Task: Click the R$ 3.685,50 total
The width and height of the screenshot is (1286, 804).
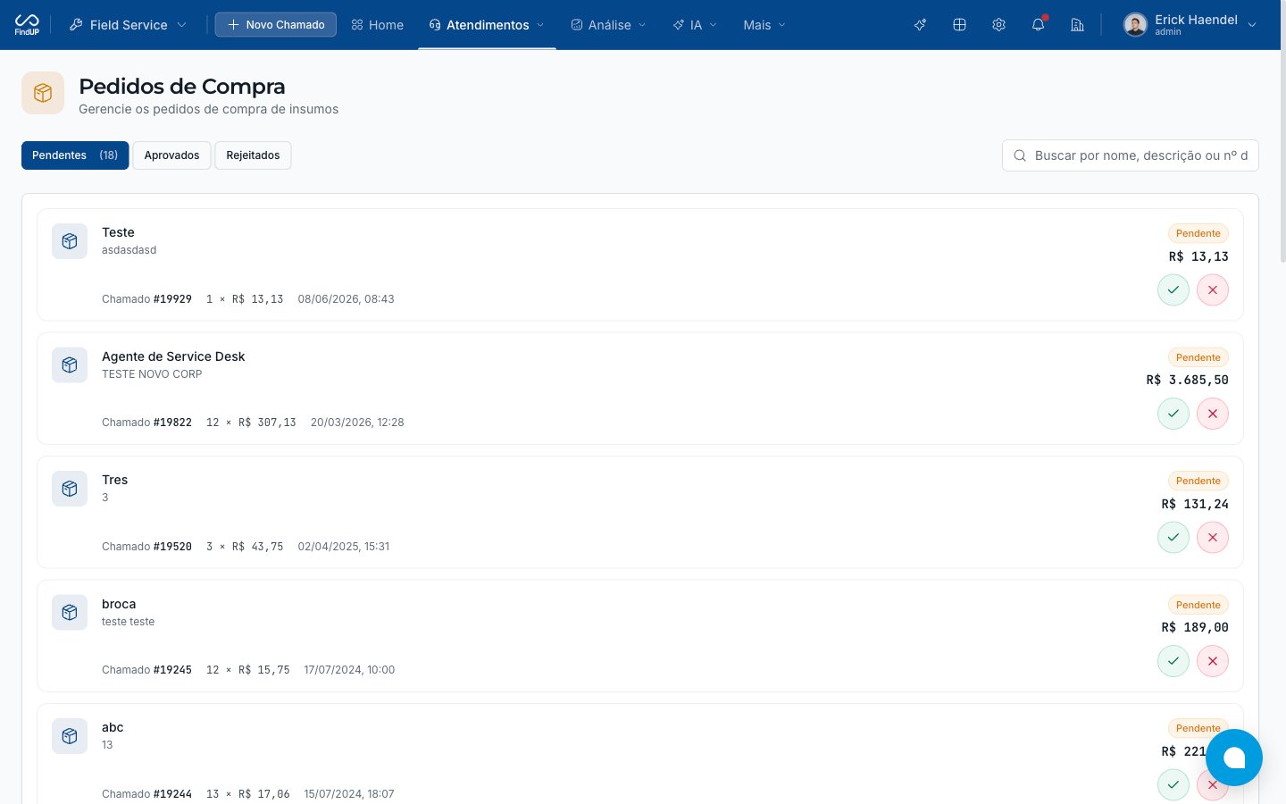Action: (1188, 380)
